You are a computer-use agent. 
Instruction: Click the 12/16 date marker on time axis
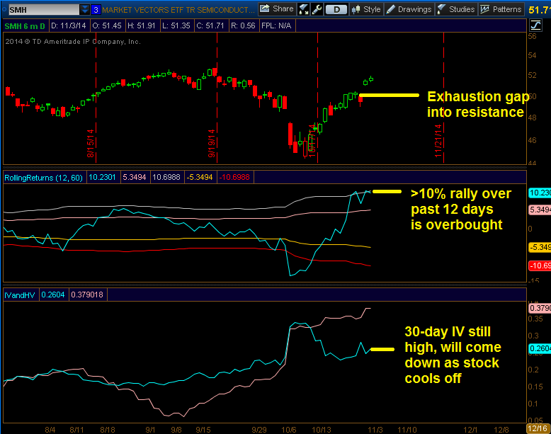pyautogui.click(x=538, y=429)
